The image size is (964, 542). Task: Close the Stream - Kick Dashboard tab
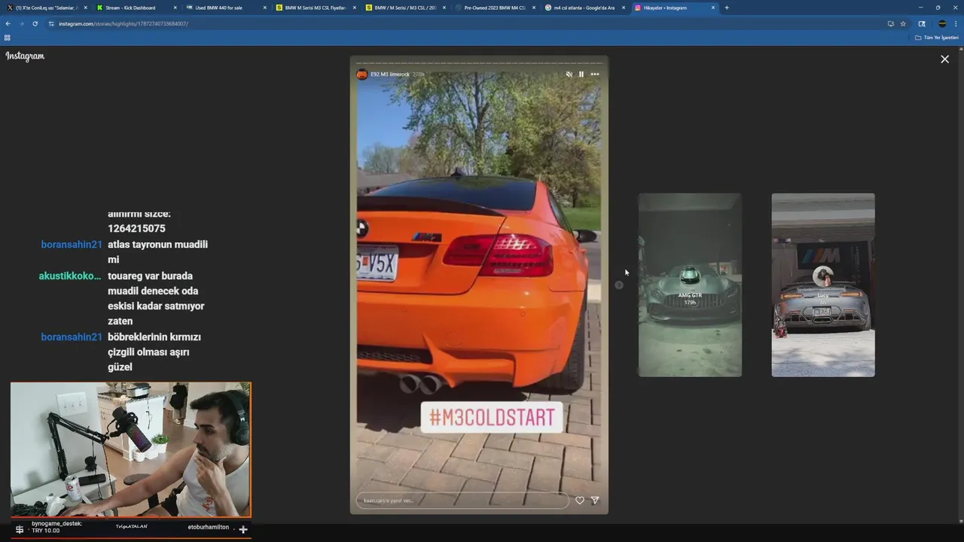tap(175, 8)
